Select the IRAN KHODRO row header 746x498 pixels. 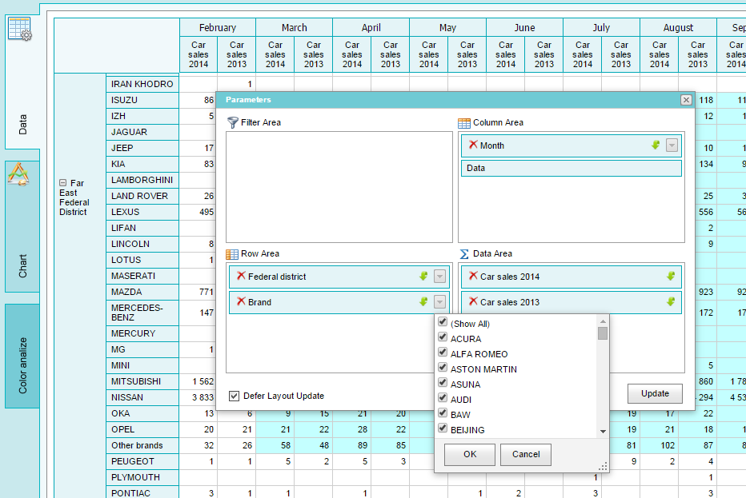tap(142, 84)
